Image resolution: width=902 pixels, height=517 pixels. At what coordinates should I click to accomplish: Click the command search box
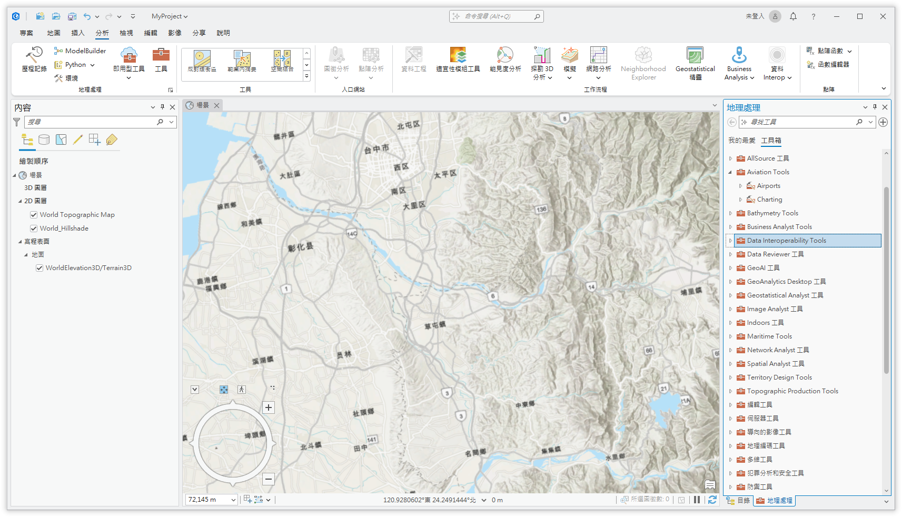click(496, 16)
